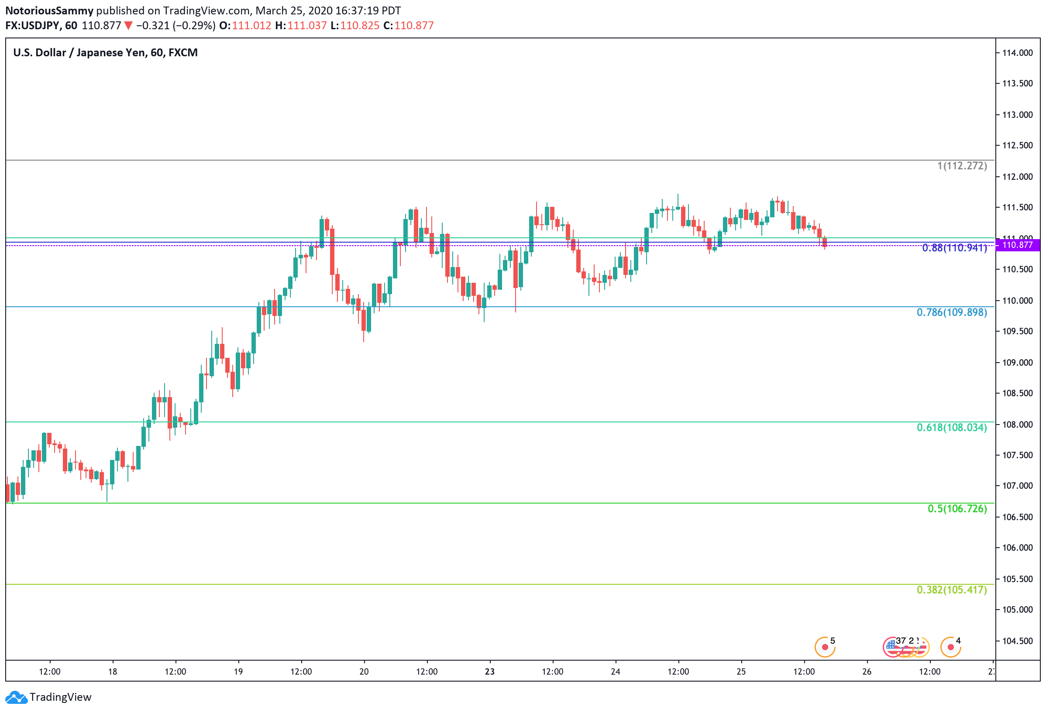Click the 'FX:USDJPY, 60' symbol text
The width and height of the screenshot is (1046, 713).
click(x=41, y=26)
